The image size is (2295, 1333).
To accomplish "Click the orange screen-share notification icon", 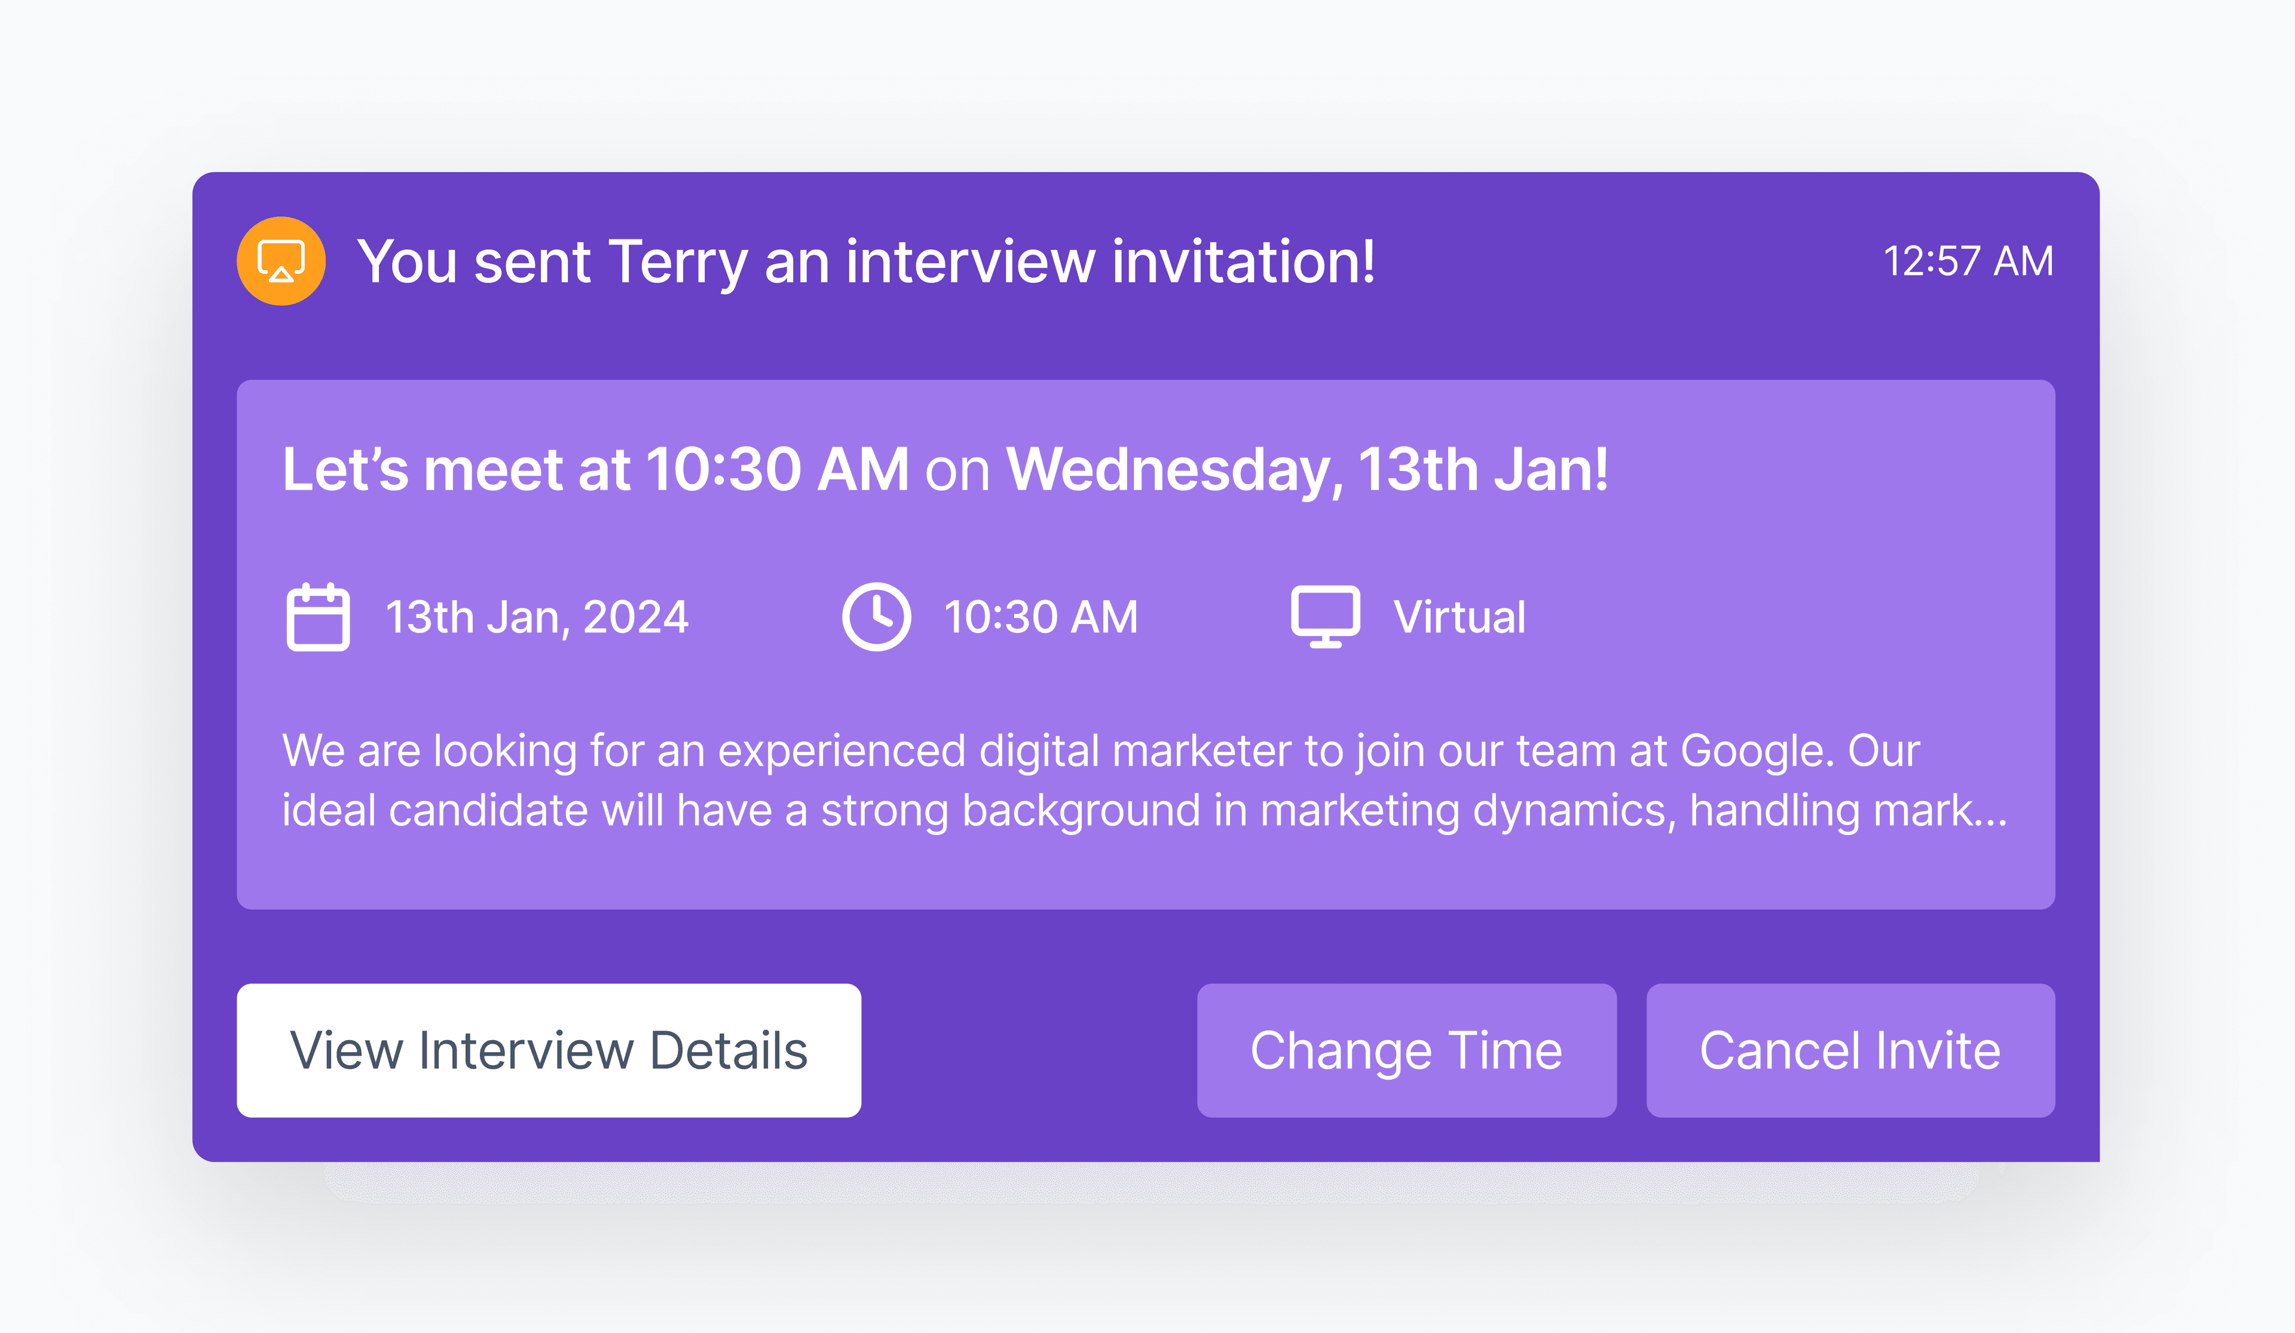I will [x=281, y=261].
